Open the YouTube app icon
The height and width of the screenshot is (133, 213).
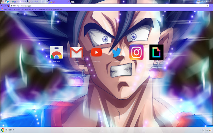click(96, 52)
